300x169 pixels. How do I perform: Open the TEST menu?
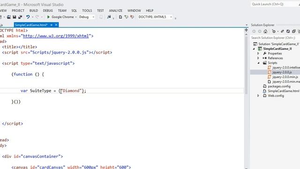point(100,10)
